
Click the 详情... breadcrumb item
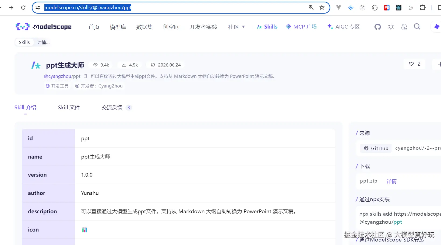click(x=43, y=42)
